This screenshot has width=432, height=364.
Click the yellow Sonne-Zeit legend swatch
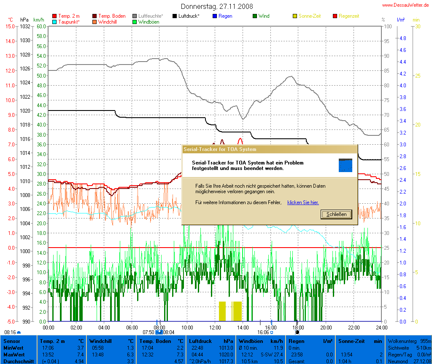click(295, 16)
